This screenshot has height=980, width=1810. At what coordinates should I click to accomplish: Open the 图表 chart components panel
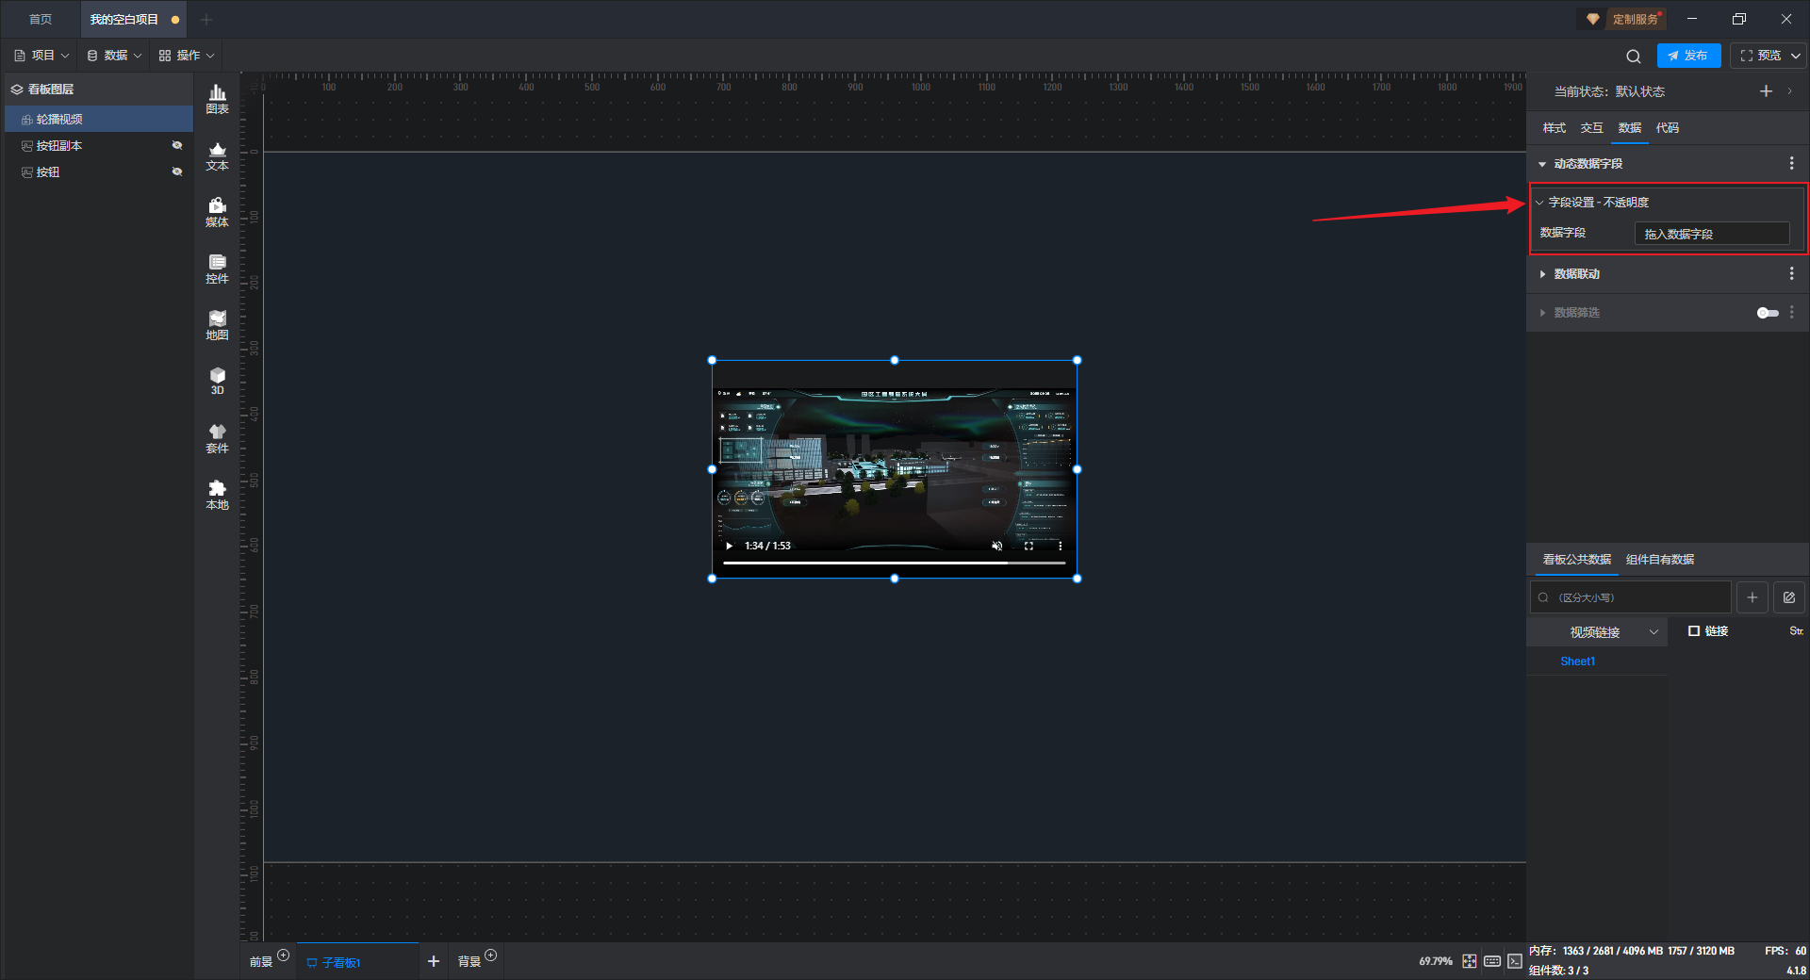pos(217,99)
